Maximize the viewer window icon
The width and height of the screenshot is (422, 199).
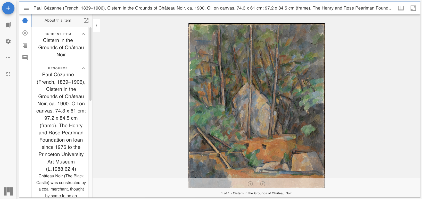[413, 8]
